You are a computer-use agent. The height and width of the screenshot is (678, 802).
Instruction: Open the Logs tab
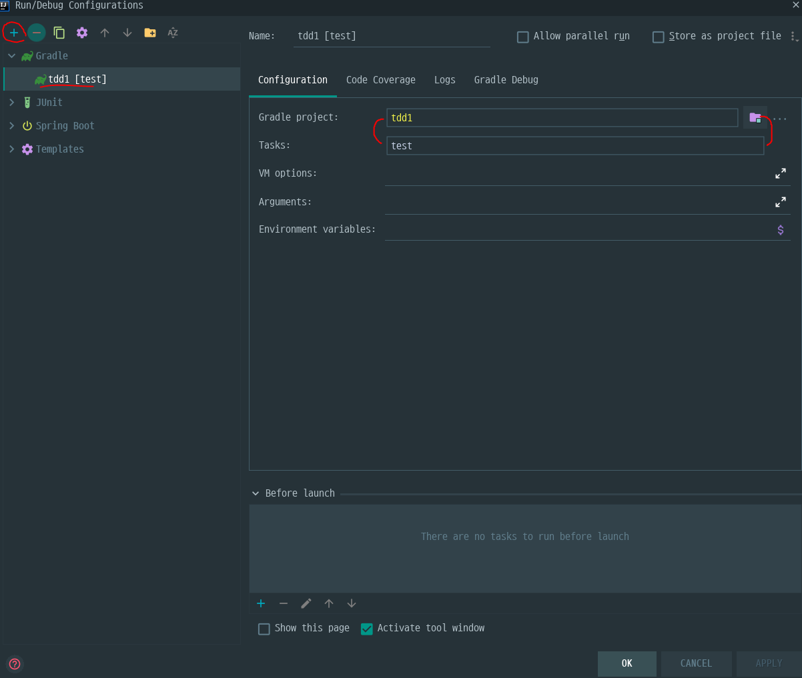click(445, 80)
